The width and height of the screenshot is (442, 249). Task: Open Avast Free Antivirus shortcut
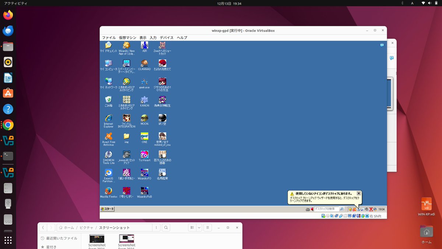click(x=108, y=139)
